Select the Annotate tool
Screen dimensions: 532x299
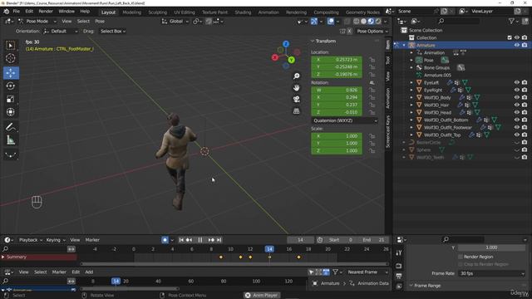point(11,127)
